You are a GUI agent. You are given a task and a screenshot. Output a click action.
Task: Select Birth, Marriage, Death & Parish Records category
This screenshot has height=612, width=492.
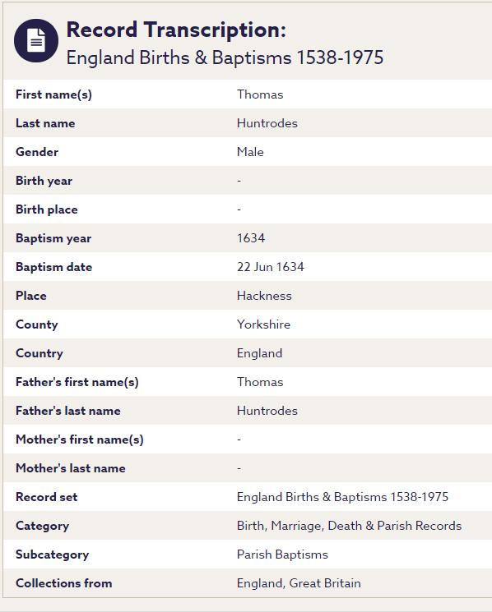tap(350, 526)
